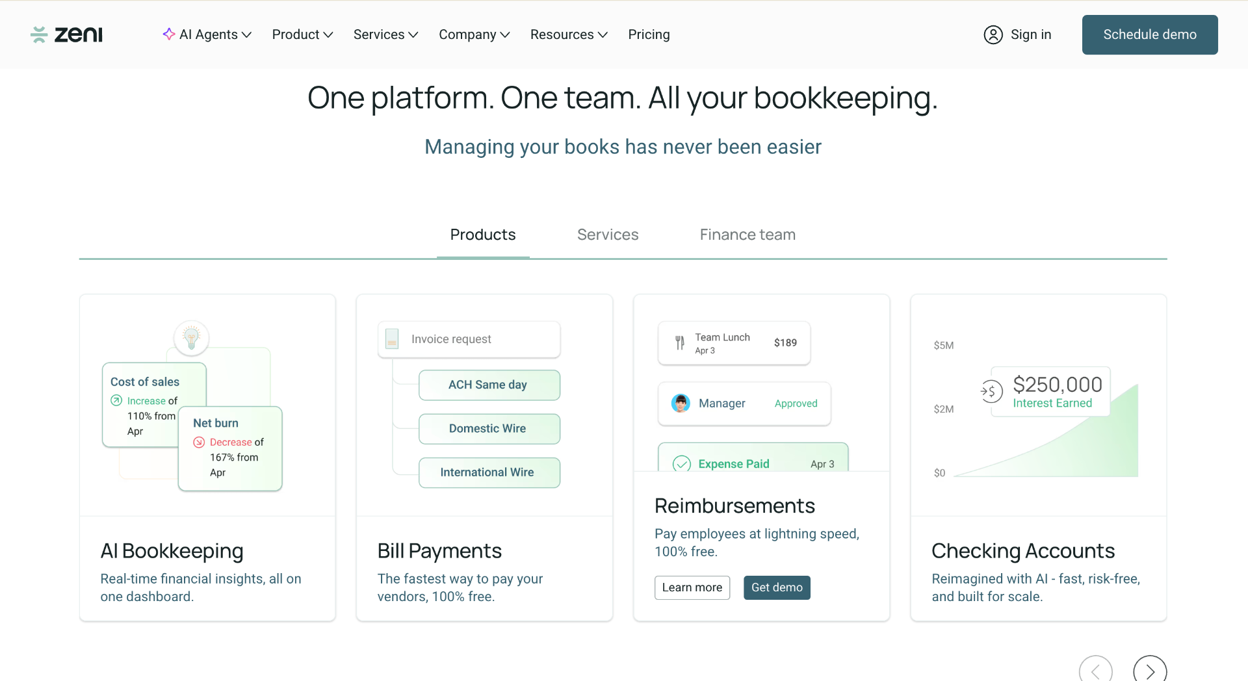Viewport: 1248px width, 681px height.
Task: Select the Services tab below the heading
Action: tap(608, 235)
